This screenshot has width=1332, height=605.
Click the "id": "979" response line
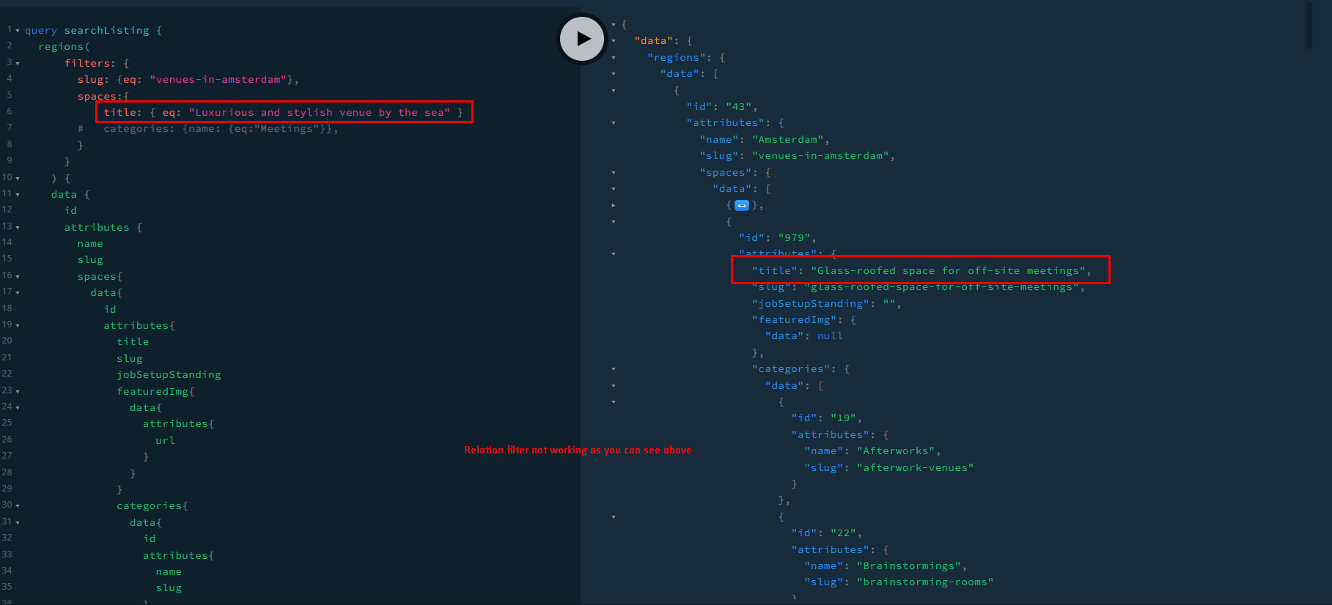pyautogui.click(x=777, y=238)
